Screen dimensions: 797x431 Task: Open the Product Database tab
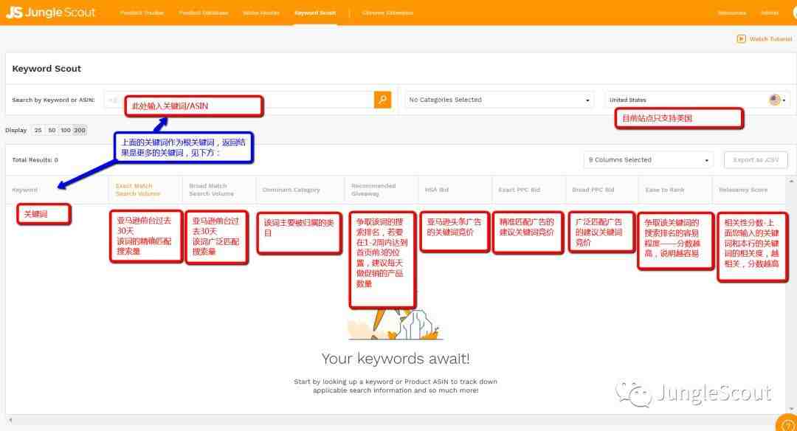pyautogui.click(x=204, y=13)
